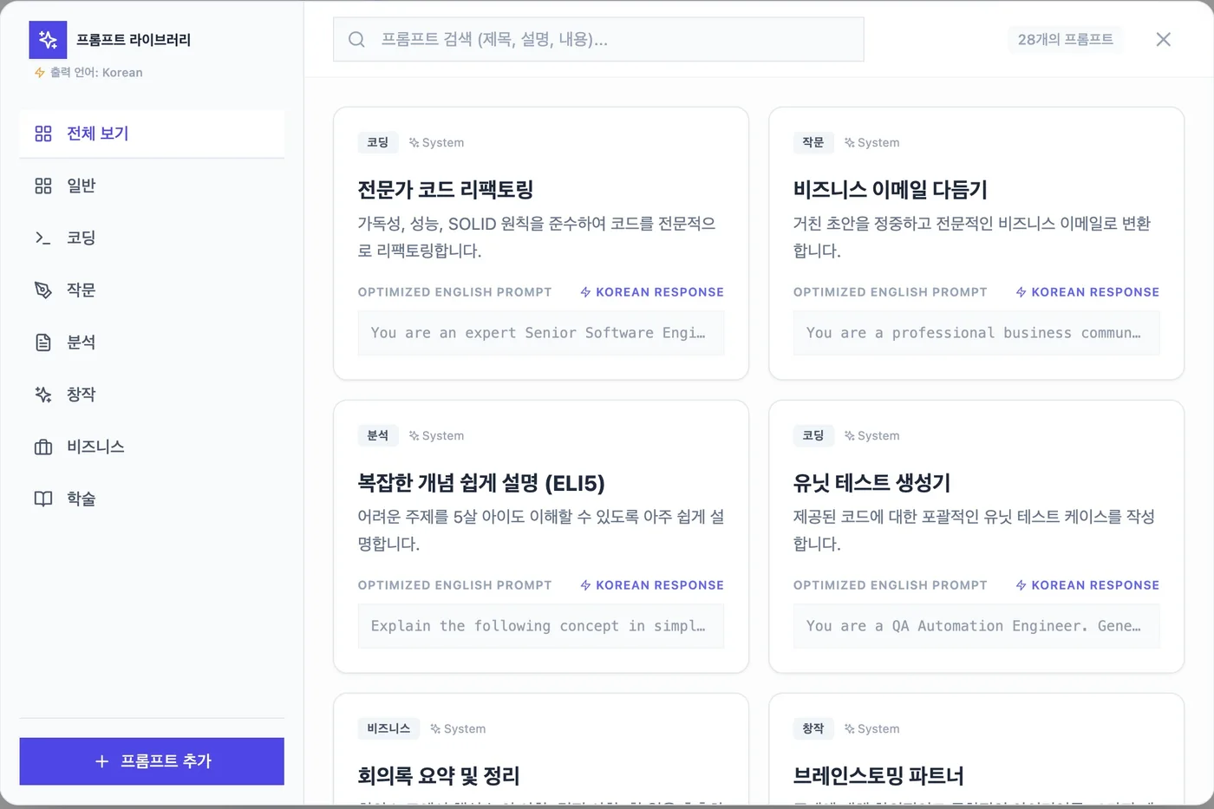The height and width of the screenshot is (809, 1214).
Task: Click the sparkle logo icon next to 프롬프트 라이브러리
Action: [48, 39]
